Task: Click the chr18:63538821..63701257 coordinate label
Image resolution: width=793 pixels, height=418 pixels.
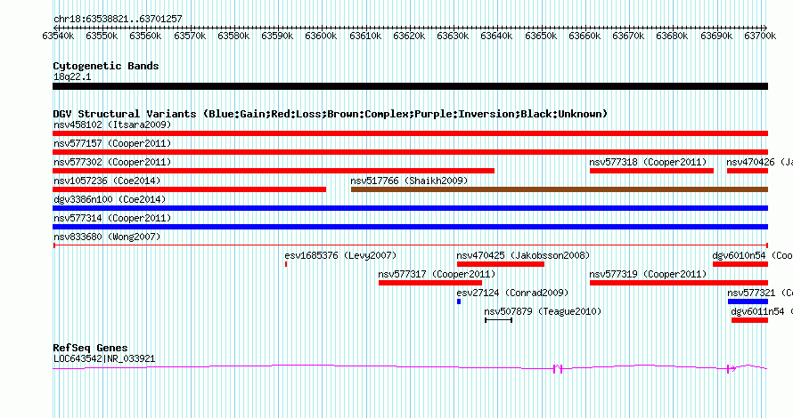Action: 118,20
